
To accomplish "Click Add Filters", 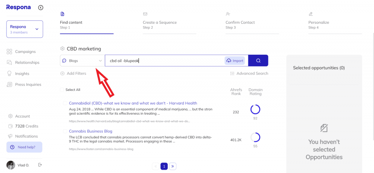I will (x=73, y=73).
